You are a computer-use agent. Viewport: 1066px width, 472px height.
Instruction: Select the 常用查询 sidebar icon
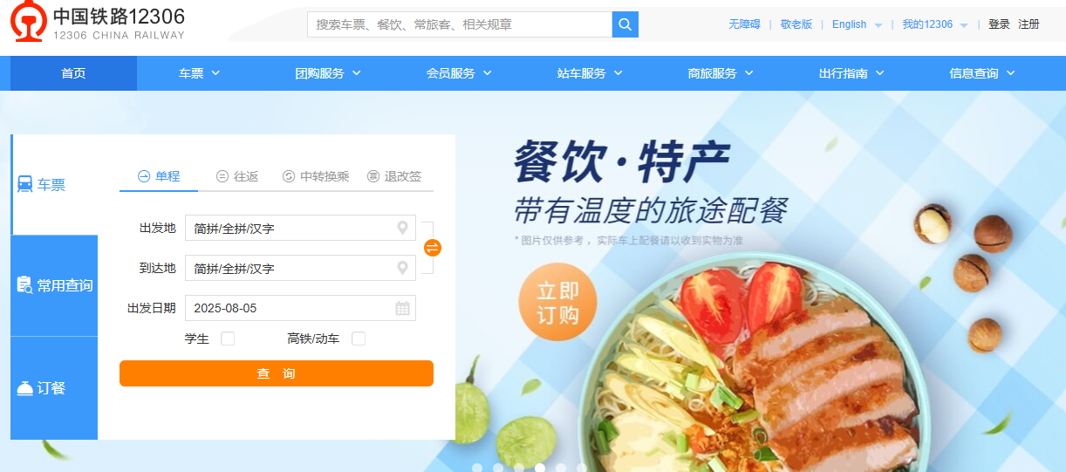[x=24, y=285]
